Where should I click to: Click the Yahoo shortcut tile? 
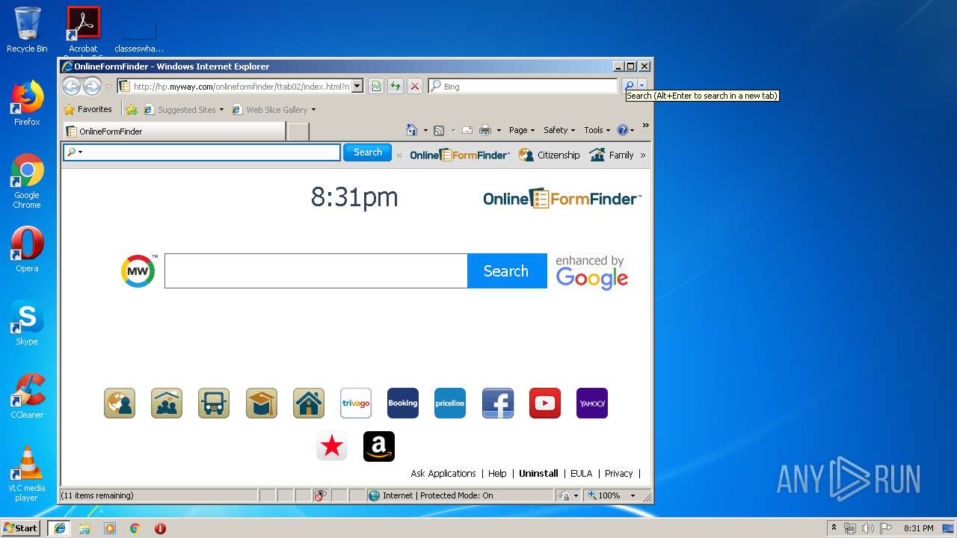592,403
